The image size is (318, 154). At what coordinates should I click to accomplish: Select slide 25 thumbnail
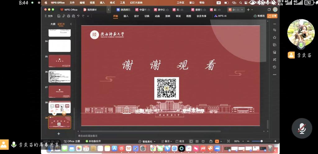click(60, 61)
